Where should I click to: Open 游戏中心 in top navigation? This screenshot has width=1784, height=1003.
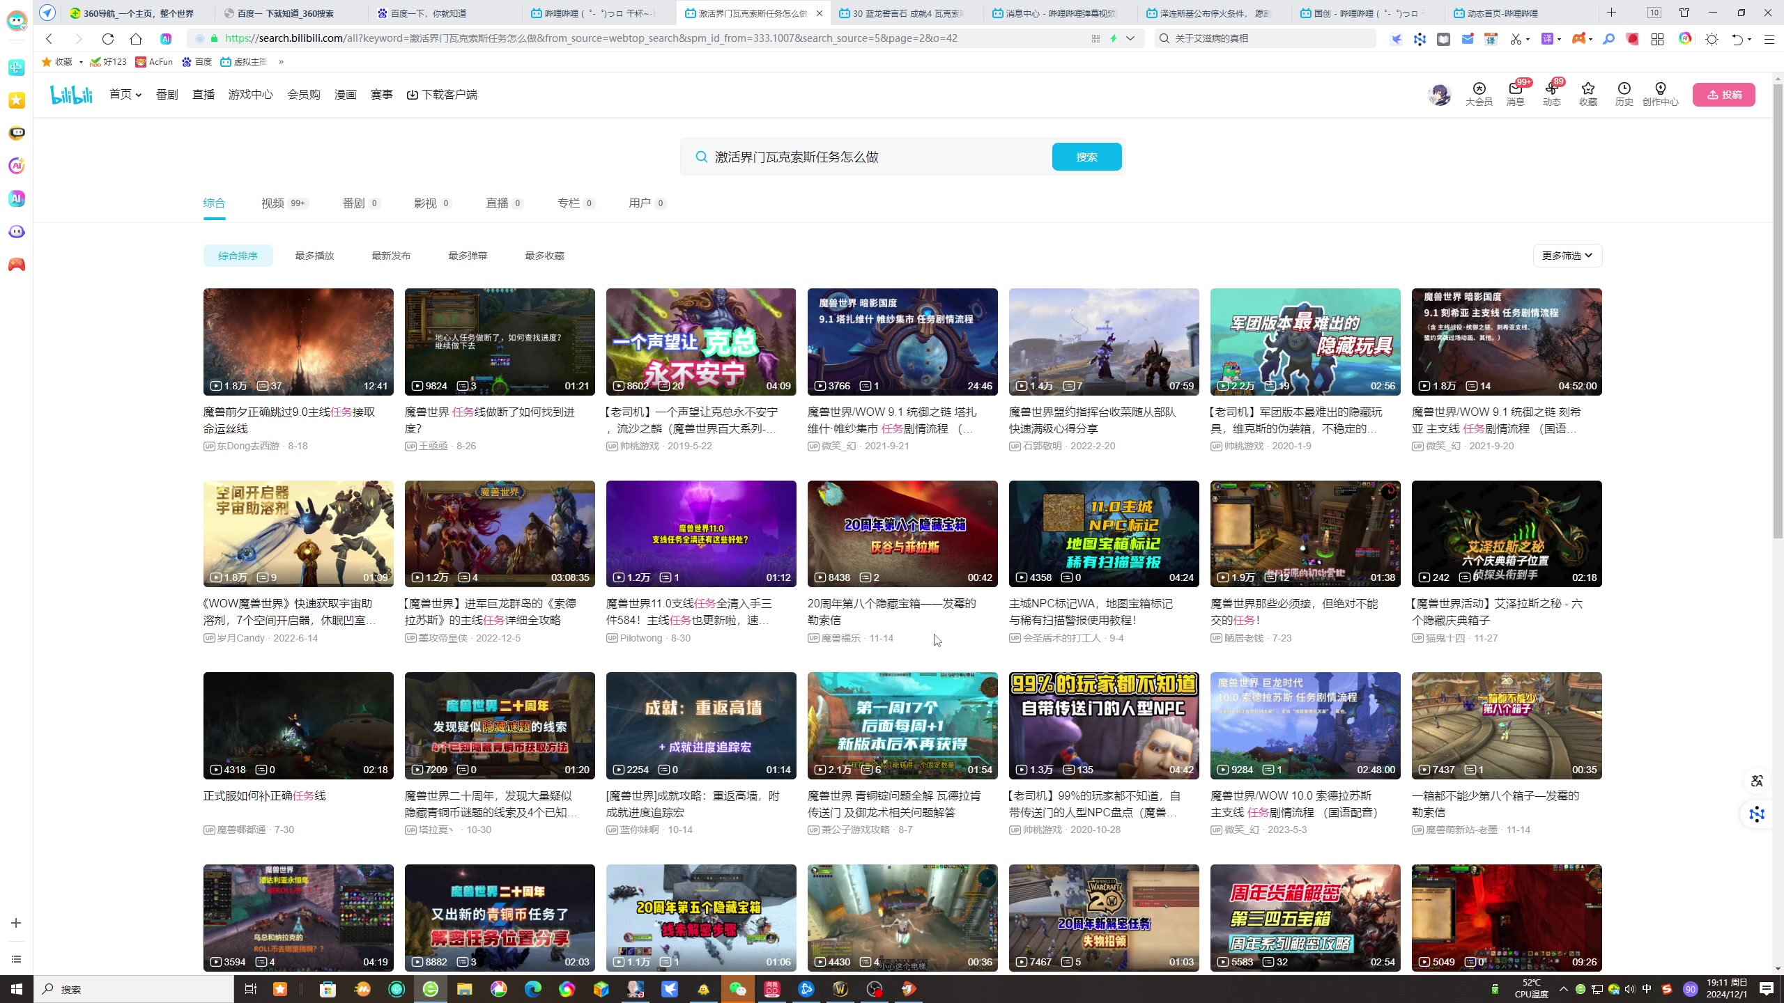pos(250,94)
